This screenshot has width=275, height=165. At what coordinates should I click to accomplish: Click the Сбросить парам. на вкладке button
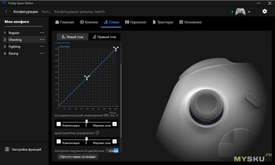(78, 157)
